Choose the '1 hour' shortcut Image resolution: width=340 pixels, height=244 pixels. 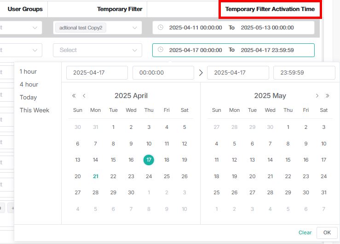pyautogui.click(x=28, y=71)
